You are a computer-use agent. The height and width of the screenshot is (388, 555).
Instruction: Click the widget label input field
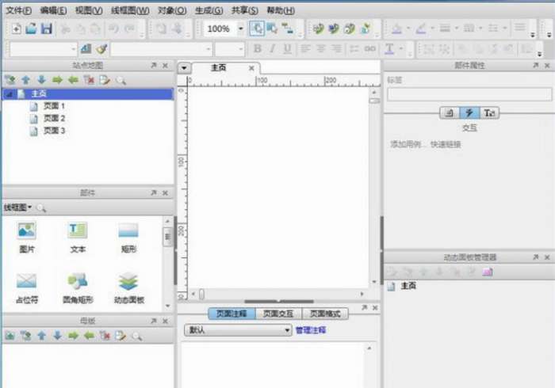[469, 94]
